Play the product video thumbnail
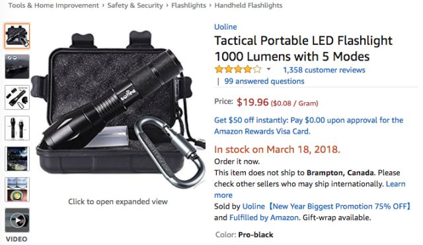Image resolution: width=423 pixels, height=245 pixels. (17, 220)
